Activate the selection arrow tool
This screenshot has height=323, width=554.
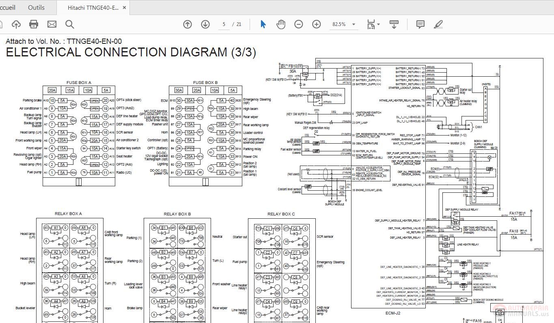click(x=263, y=24)
